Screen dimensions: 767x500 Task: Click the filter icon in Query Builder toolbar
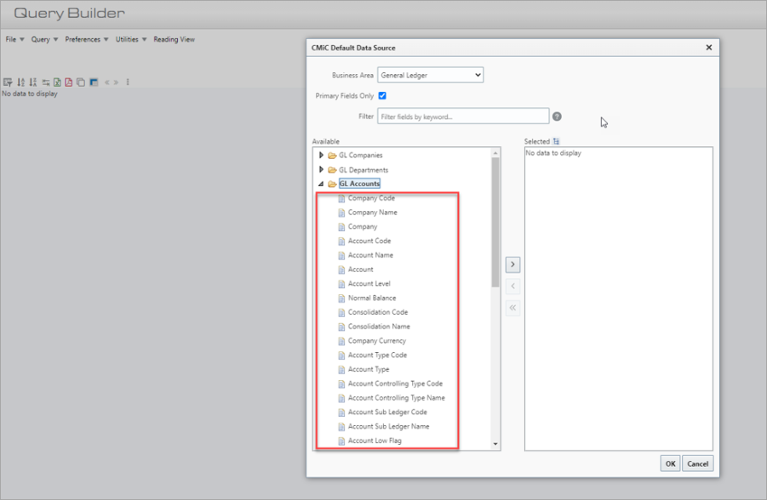[8, 82]
